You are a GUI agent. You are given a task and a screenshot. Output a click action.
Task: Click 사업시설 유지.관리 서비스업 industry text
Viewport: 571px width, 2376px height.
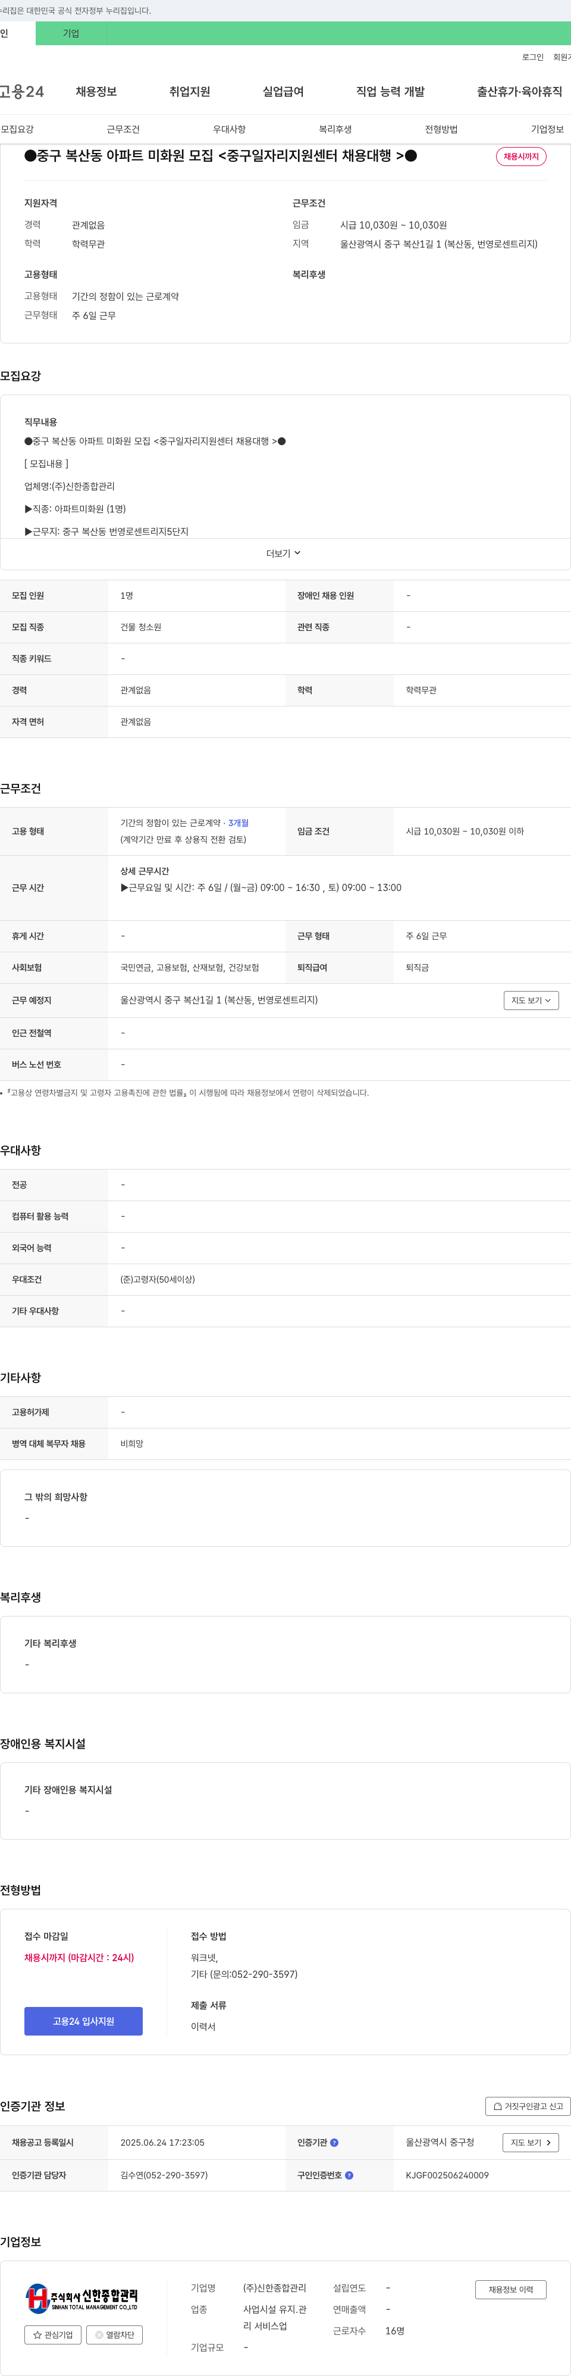pyautogui.click(x=275, y=2318)
